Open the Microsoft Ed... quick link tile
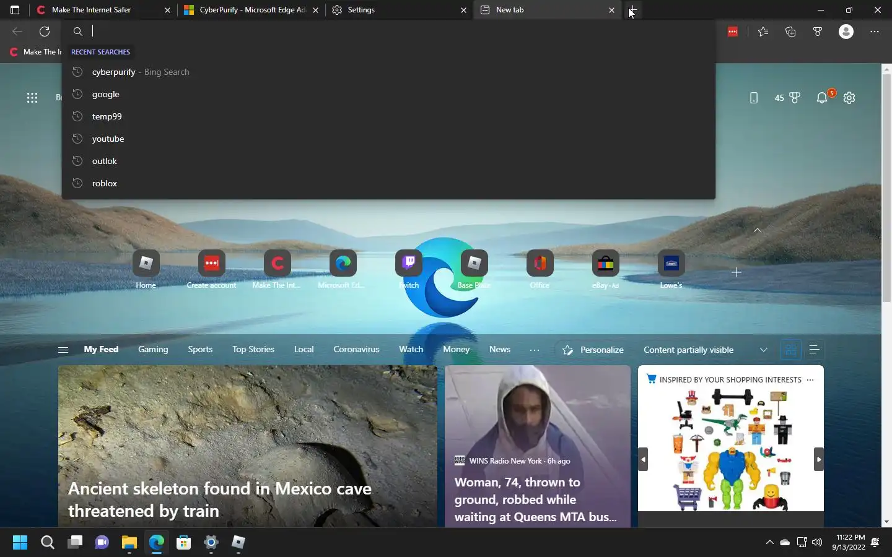This screenshot has width=892, height=557. (x=343, y=270)
